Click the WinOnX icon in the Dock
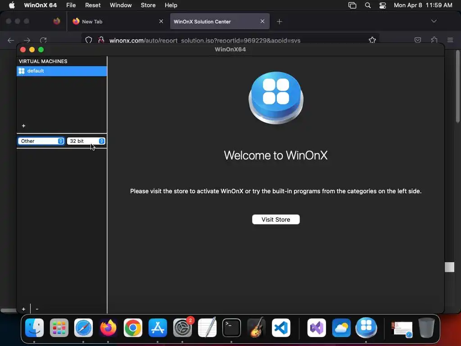The image size is (461, 346). pos(366,328)
